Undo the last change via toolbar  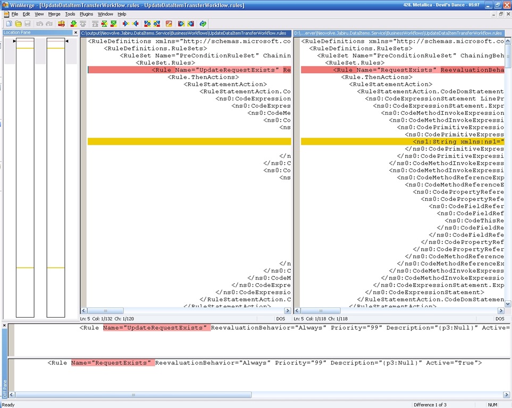[39, 23]
